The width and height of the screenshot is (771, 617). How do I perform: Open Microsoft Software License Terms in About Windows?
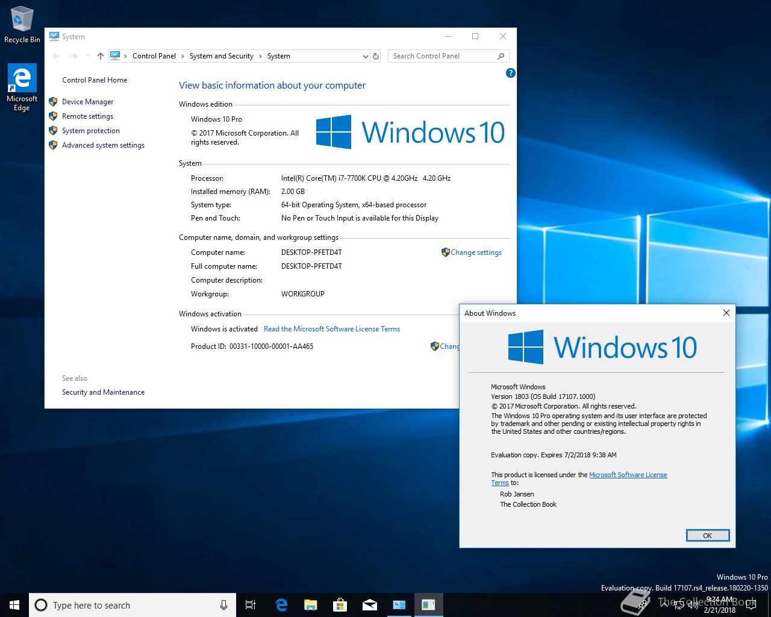coord(628,475)
